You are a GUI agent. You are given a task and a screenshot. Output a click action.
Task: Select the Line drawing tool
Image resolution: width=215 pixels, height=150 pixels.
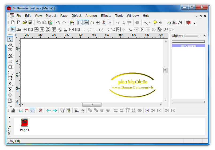point(95,29)
